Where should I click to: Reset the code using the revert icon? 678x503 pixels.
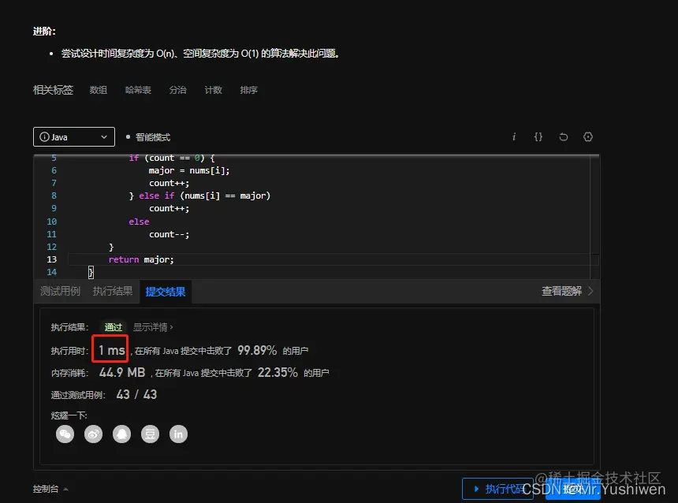563,136
